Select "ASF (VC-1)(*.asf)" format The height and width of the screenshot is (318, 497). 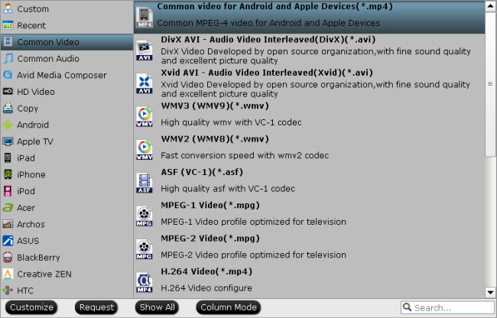[309, 183]
